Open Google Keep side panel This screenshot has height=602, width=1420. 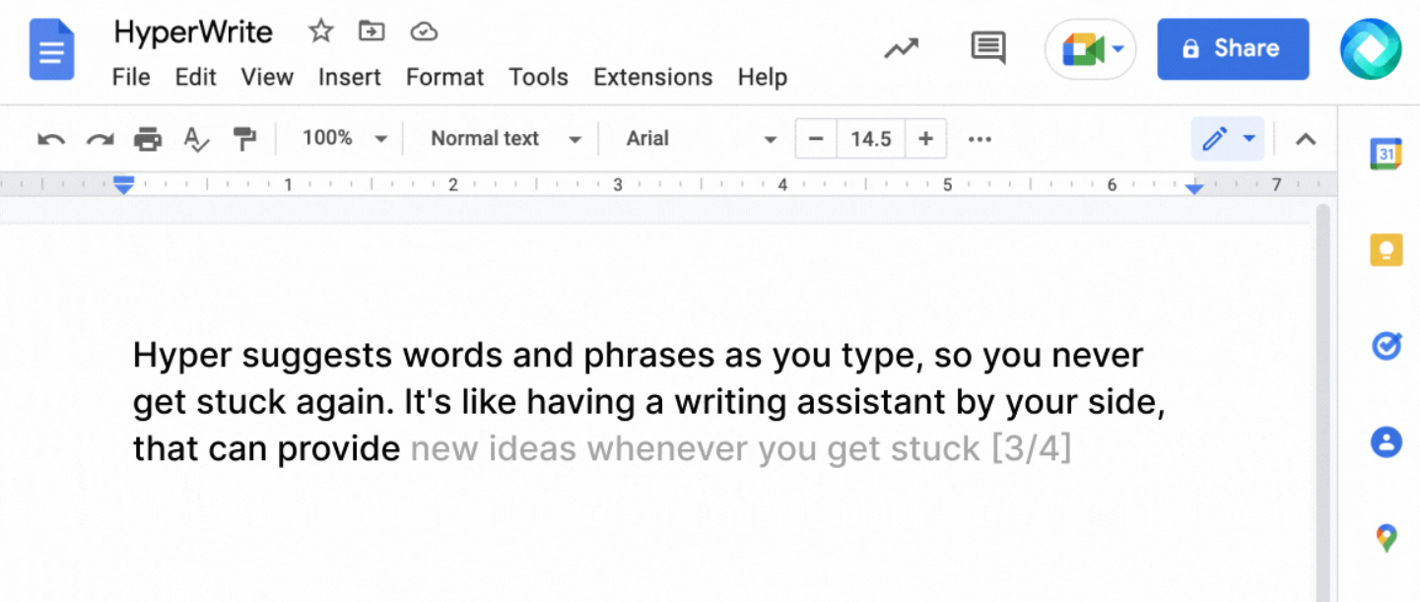[1386, 249]
